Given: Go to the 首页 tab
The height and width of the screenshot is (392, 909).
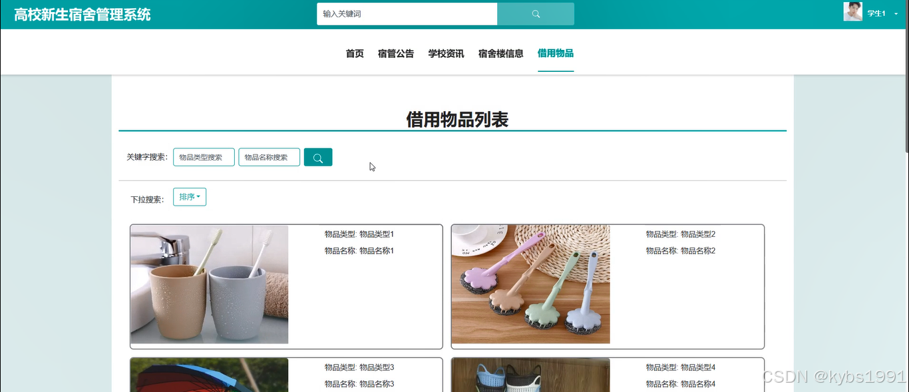Looking at the screenshot, I should [355, 54].
